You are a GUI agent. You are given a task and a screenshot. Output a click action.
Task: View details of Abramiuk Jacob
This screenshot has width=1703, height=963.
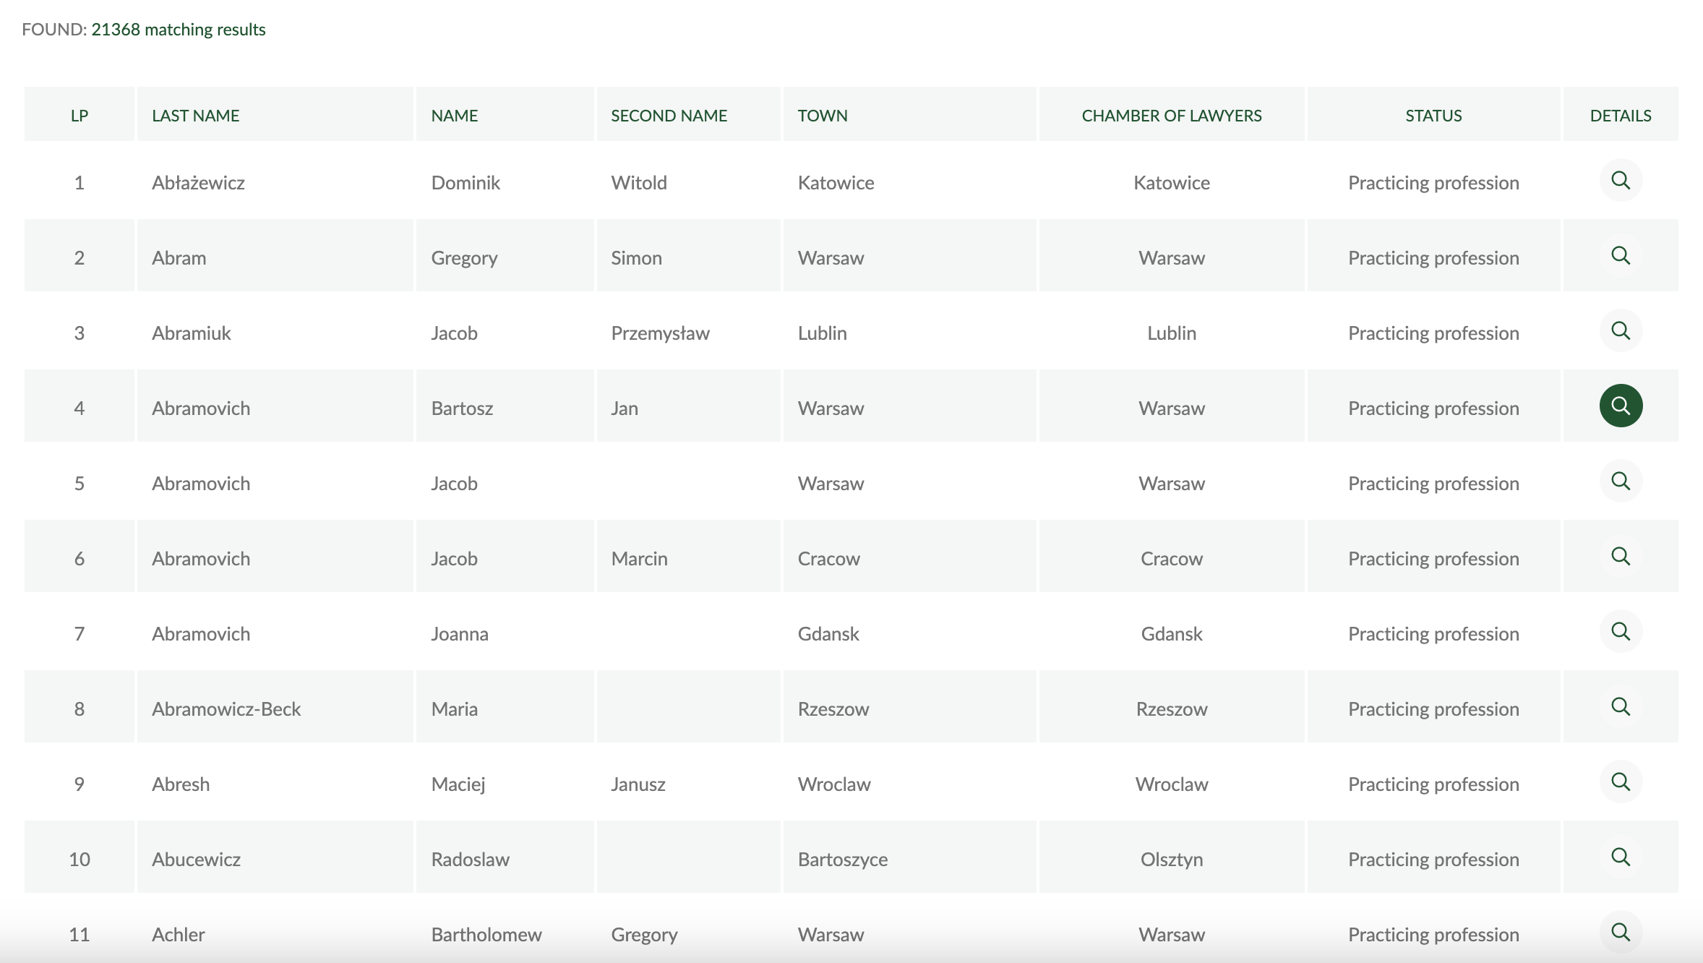coord(1621,330)
